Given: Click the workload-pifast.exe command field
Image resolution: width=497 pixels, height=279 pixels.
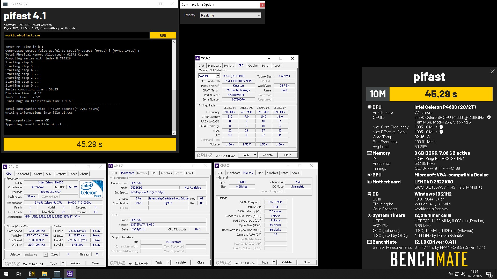Looking at the screenshot, I should (76, 35).
